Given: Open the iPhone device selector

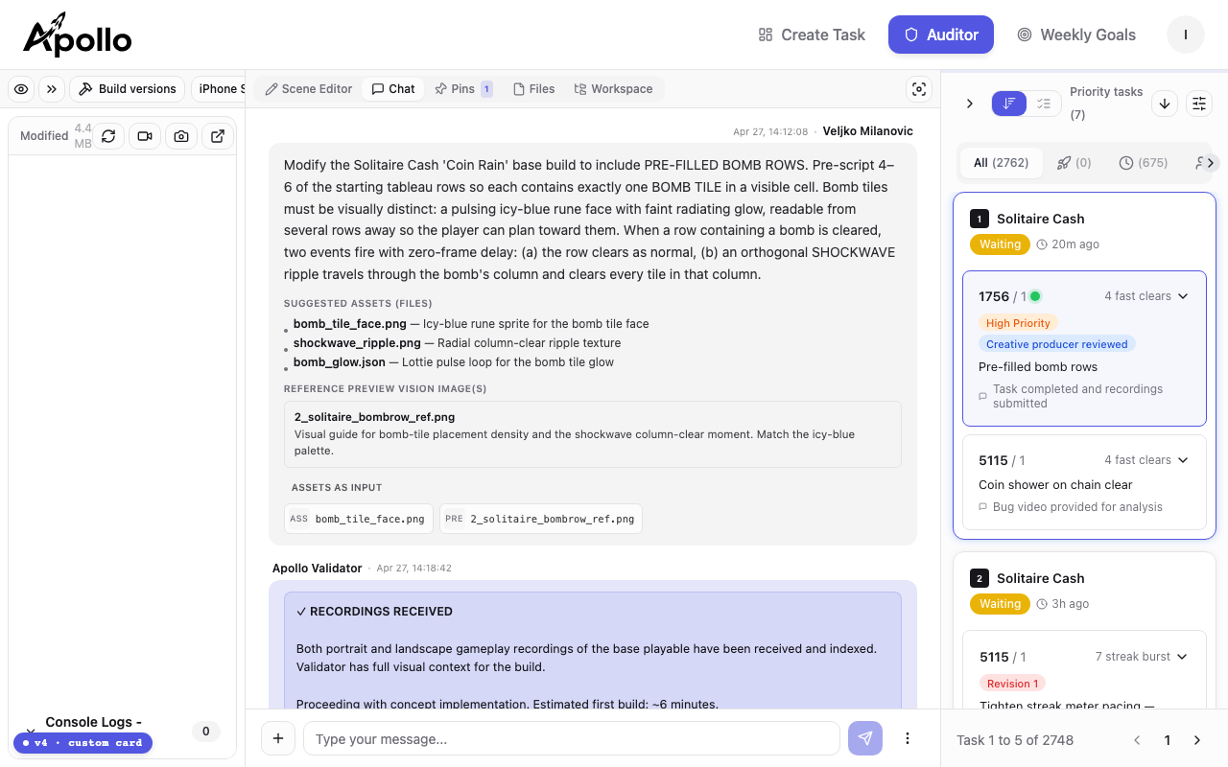Looking at the screenshot, I should pos(219,89).
